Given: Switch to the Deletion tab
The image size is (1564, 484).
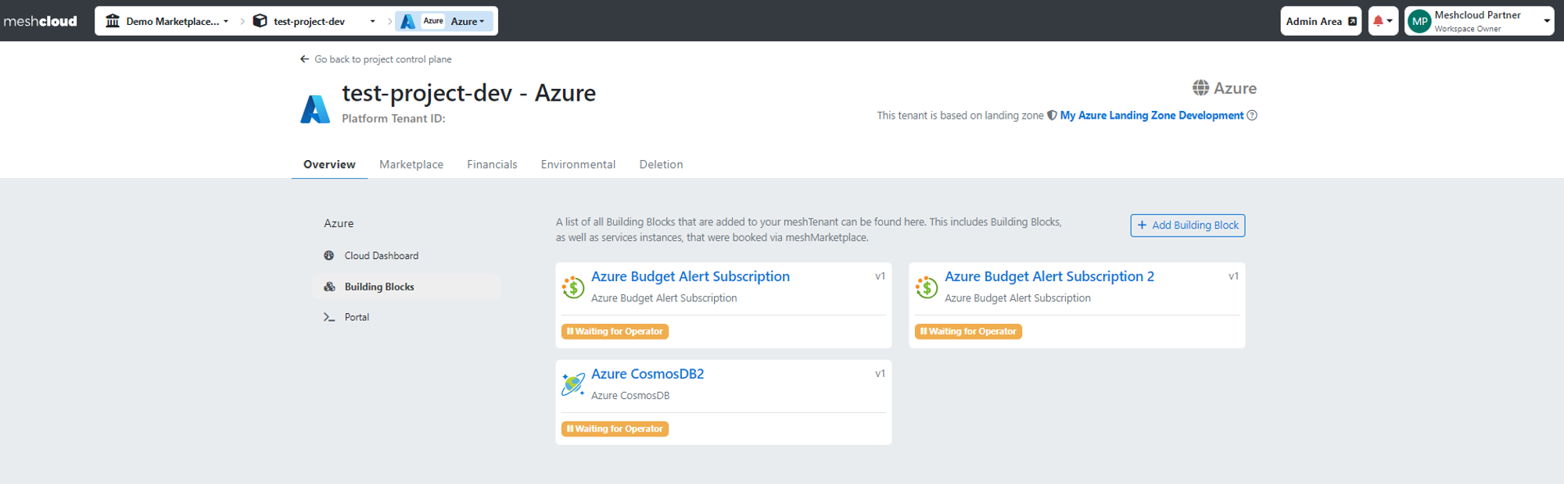Looking at the screenshot, I should click(661, 165).
